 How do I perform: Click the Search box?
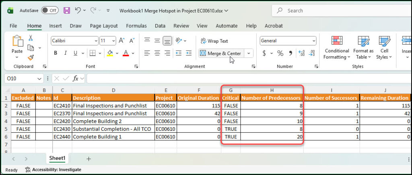click(x=342, y=10)
